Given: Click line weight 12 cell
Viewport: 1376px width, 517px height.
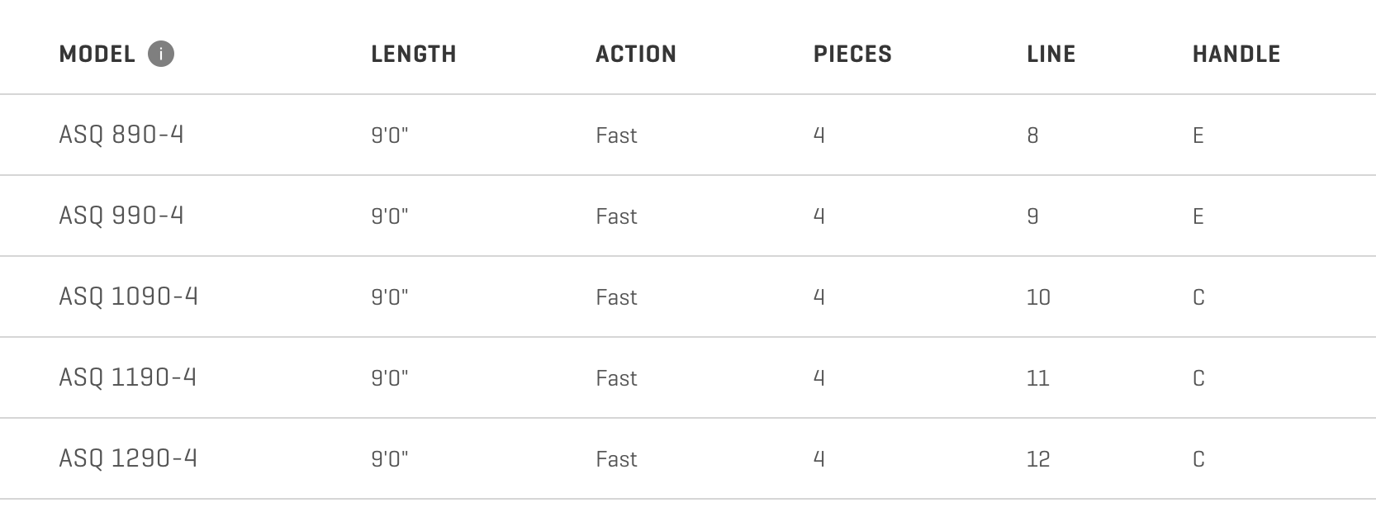Looking at the screenshot, I should point(1038,459).
